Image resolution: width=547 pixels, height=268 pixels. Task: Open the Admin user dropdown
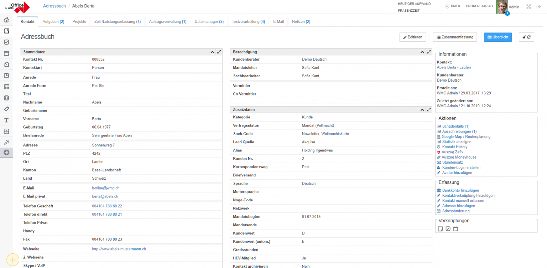click(x=515, y=7)
